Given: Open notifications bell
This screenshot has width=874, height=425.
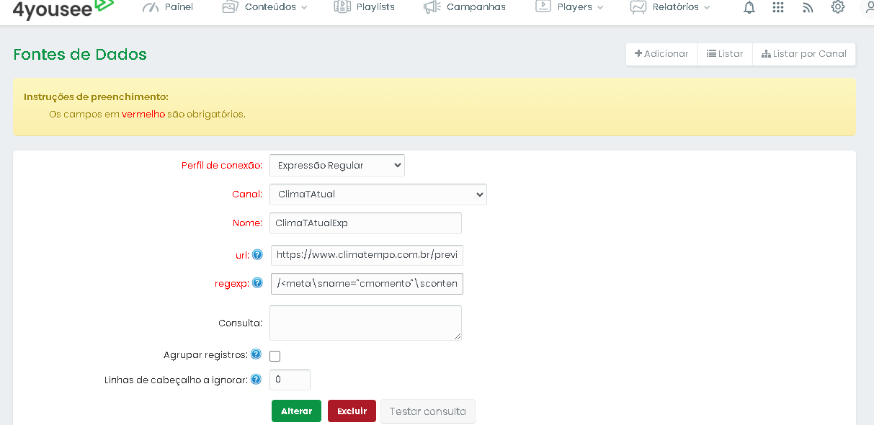Looking at the screenshot, I should coord(749,7).
